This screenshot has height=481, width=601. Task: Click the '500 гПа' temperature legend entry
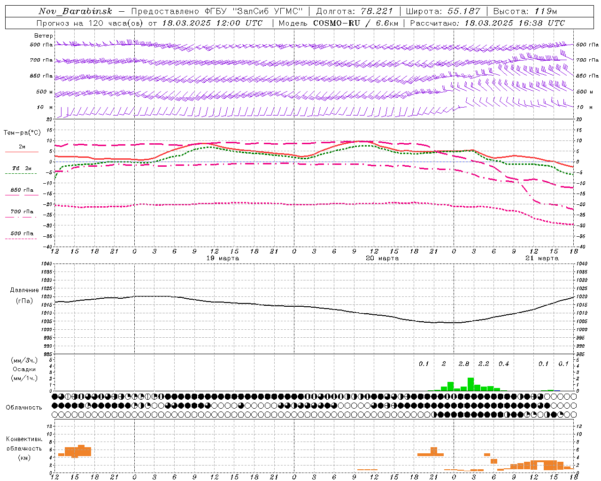[22, 233]
